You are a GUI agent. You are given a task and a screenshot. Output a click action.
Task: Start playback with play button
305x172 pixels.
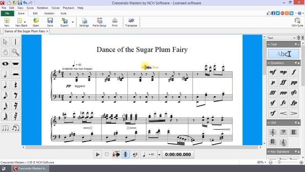tap(98, 154)
